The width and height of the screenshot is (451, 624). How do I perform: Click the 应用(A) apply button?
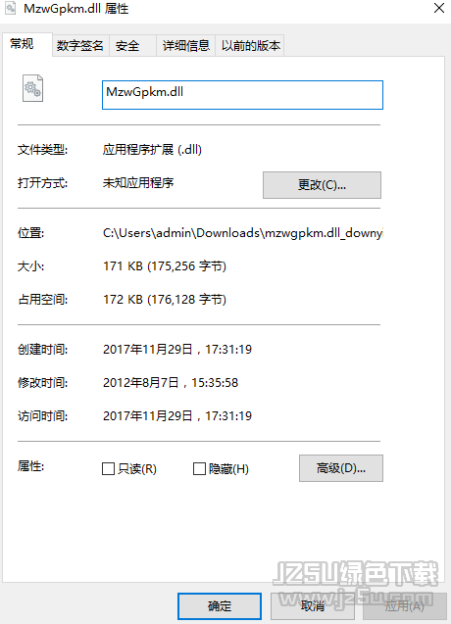[405, 606]
